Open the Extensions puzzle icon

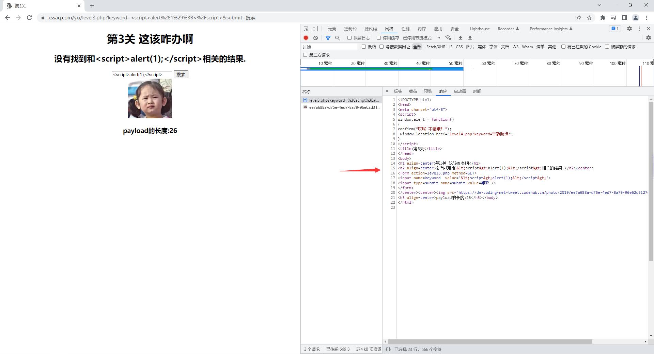pos(603,18)
